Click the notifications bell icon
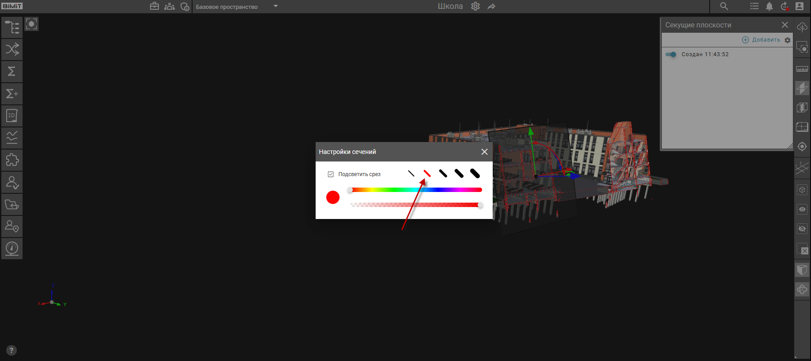Screen dimensions: 811x361 tap(769, 6)
